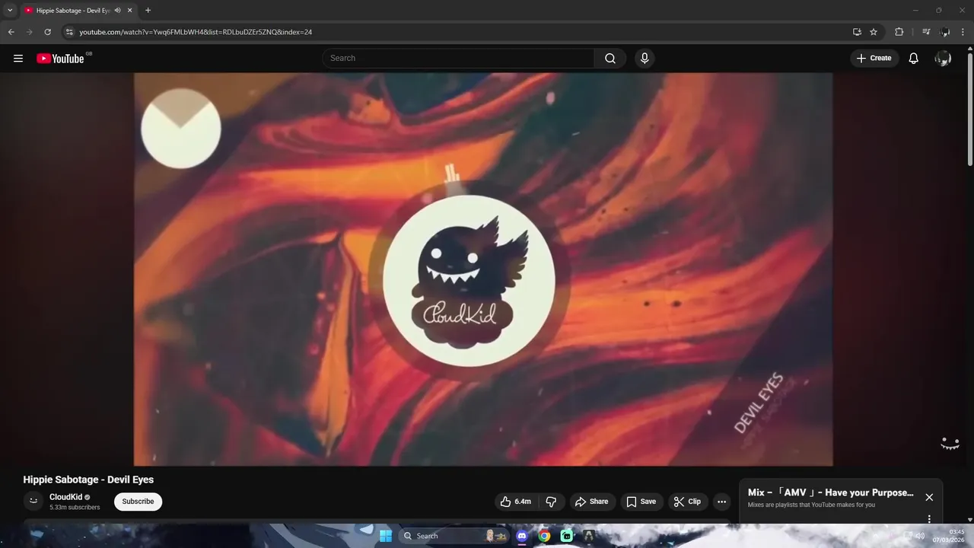974x548 pixels.
Task: Click the video player area
Action: (x=483, y=269)
